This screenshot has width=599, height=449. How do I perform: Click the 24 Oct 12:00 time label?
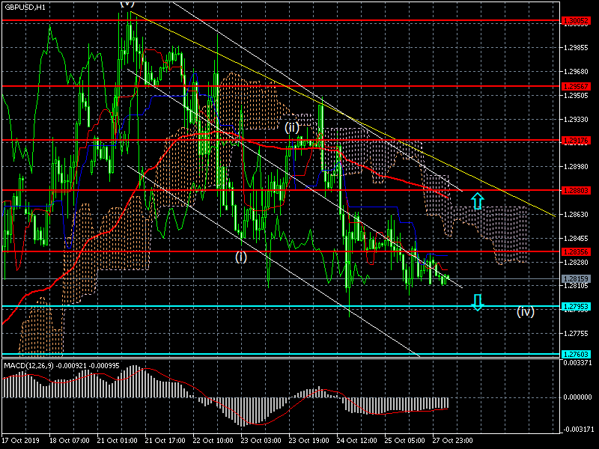(x=356, y=441)
